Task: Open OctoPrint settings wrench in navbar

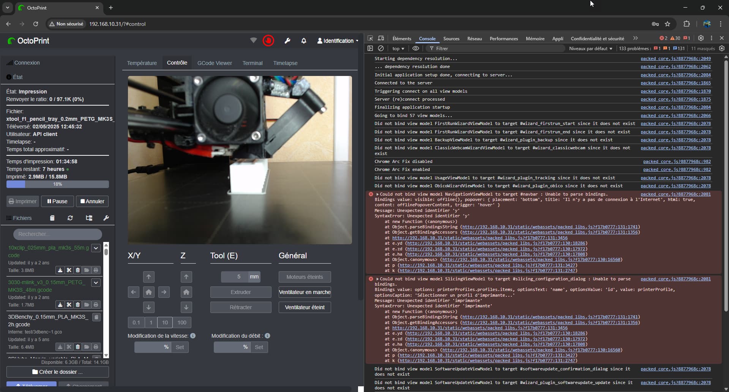Action: [287, 41]
